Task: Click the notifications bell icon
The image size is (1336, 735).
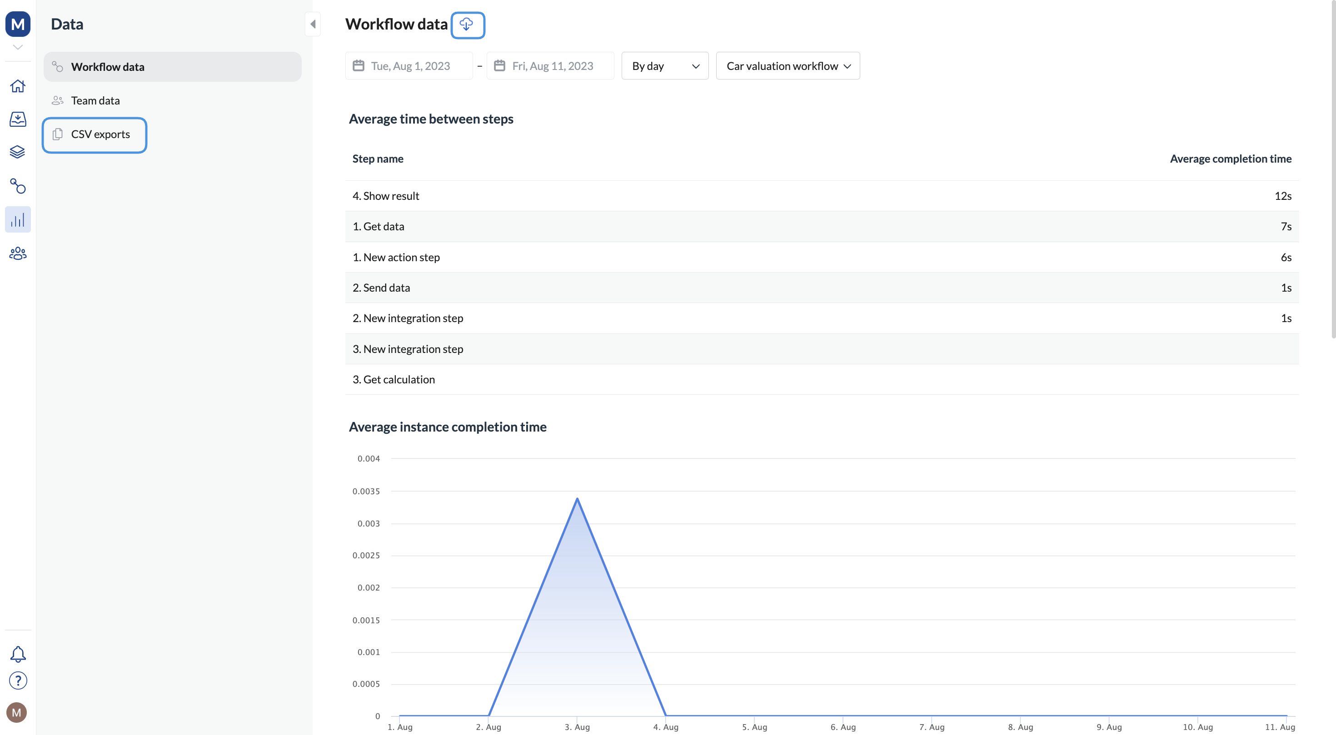Action: click(18, 654)
